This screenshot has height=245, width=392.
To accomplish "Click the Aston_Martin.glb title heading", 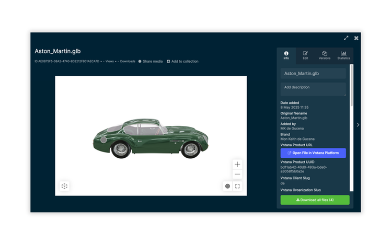I will [x=57, y=51].
